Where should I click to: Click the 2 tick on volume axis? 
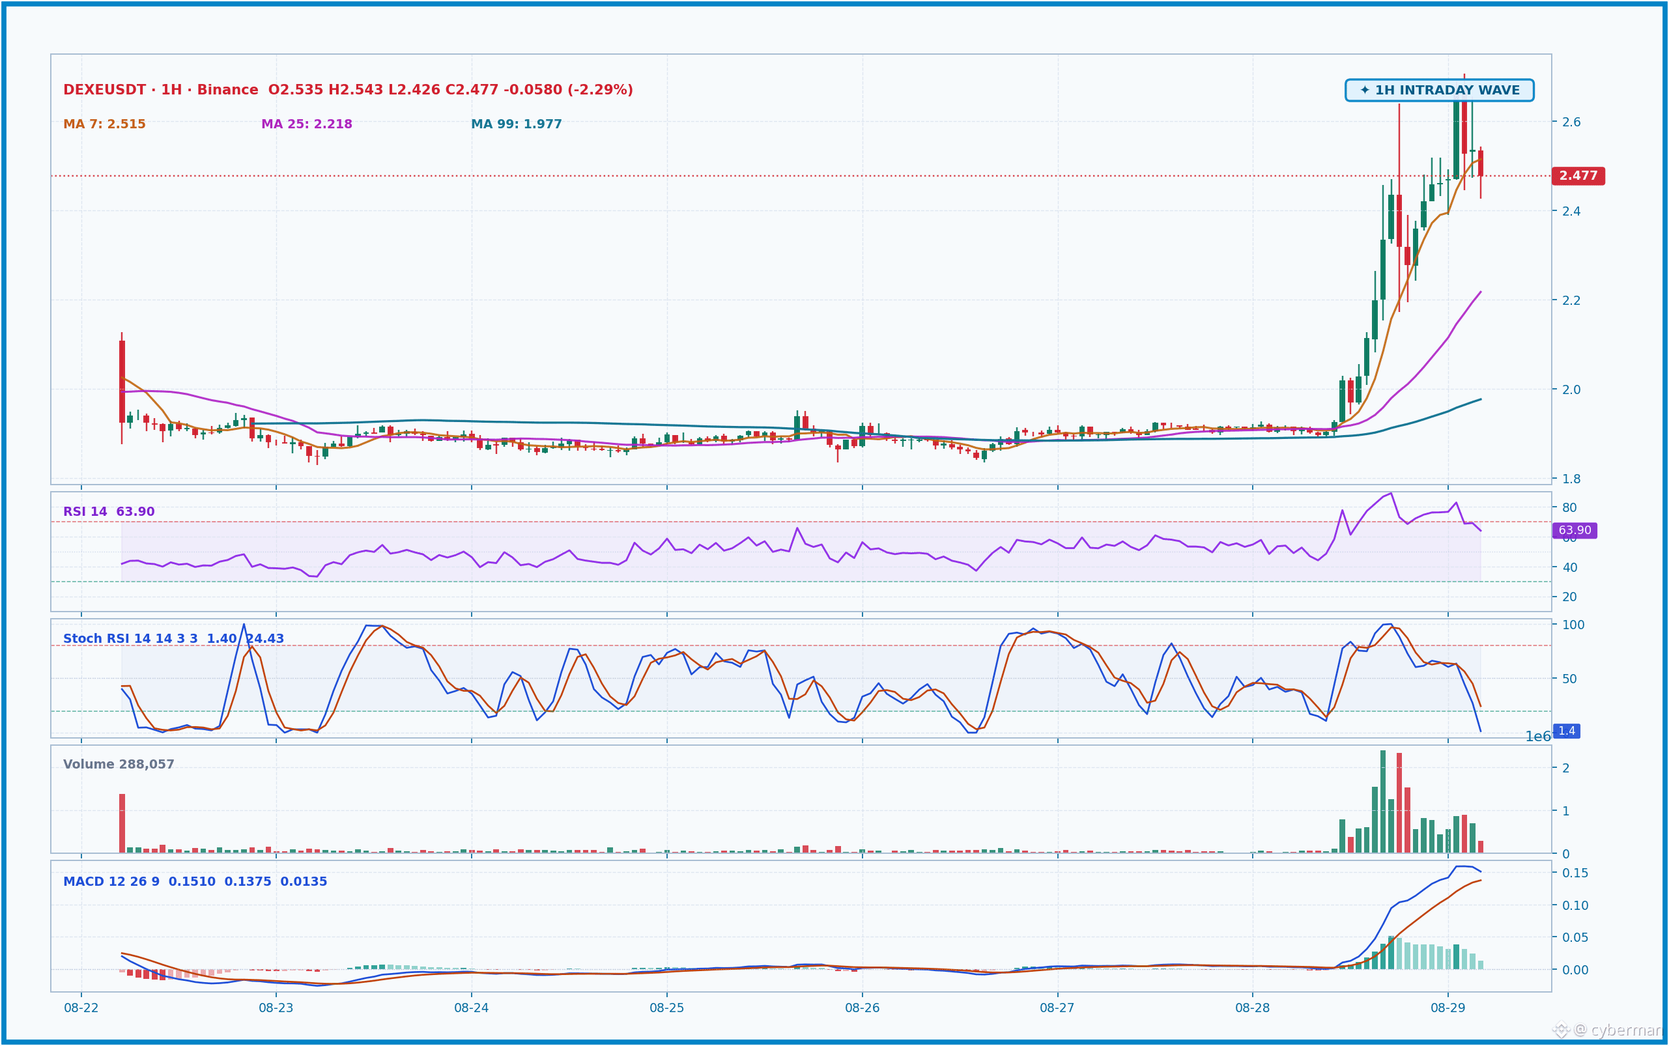point(1566,768)
